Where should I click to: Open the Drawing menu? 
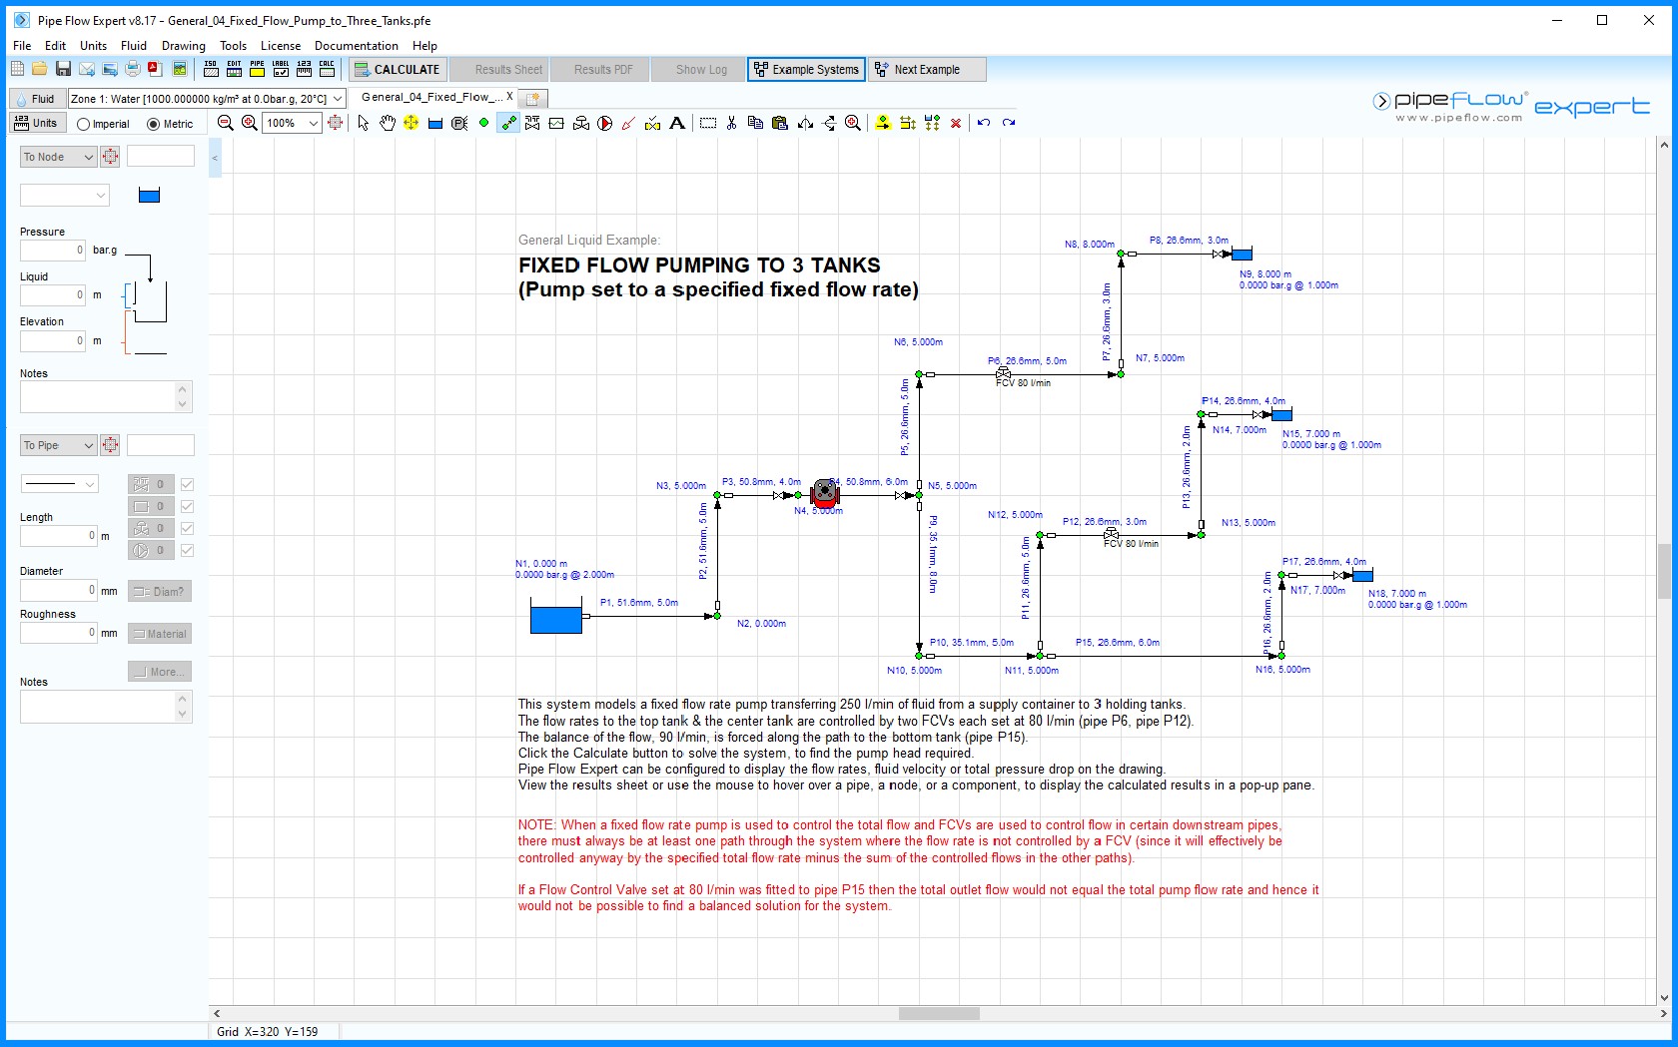[x=184, y=46]
